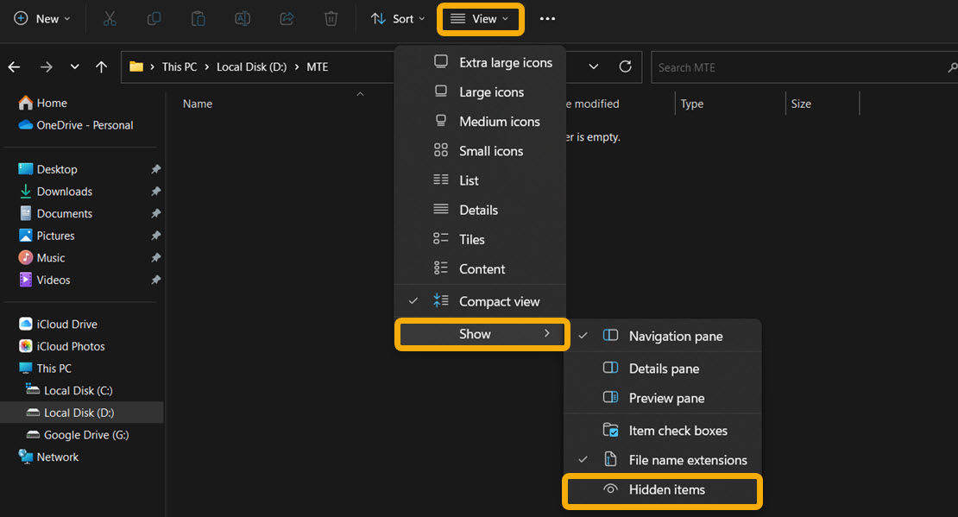958x517 pixels.
Task: Click the Copy icon
Action: [154, 18]
